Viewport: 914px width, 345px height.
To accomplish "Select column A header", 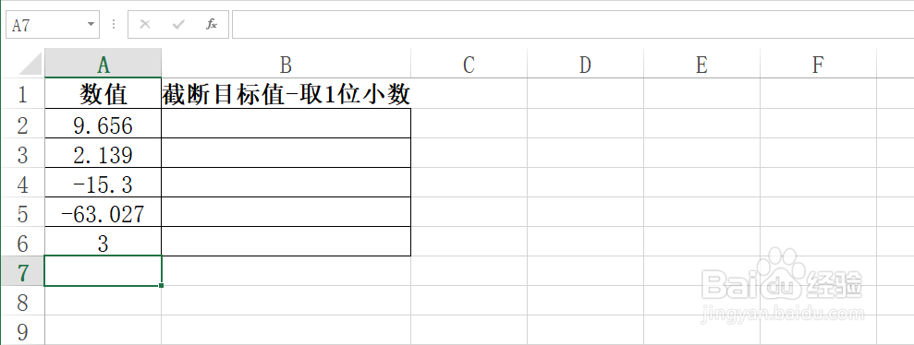I will 104,65.
